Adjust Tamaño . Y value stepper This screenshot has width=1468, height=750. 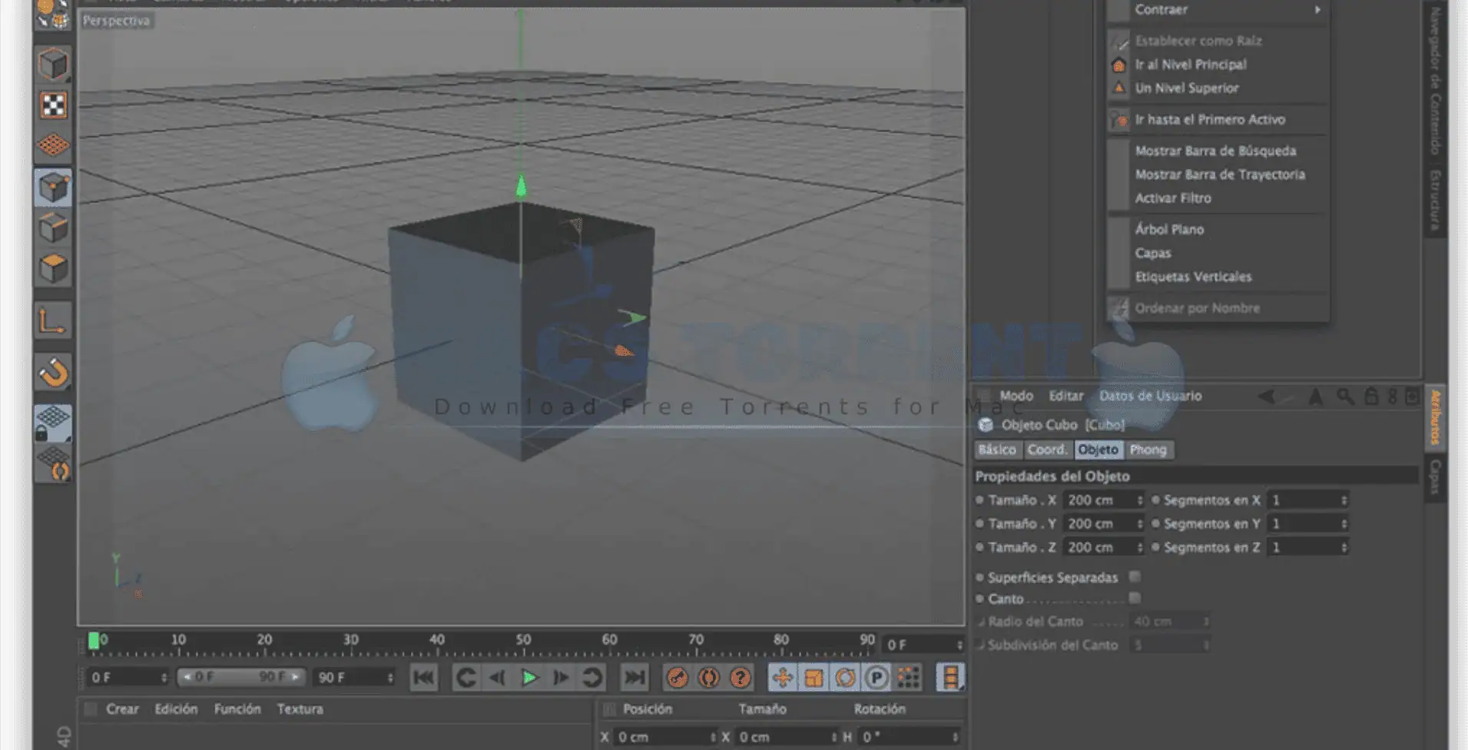tap(1140, 524)
